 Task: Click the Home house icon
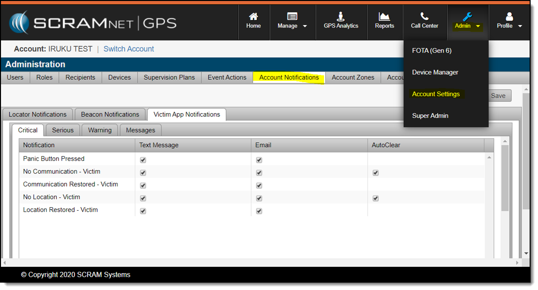coord(253,17)
